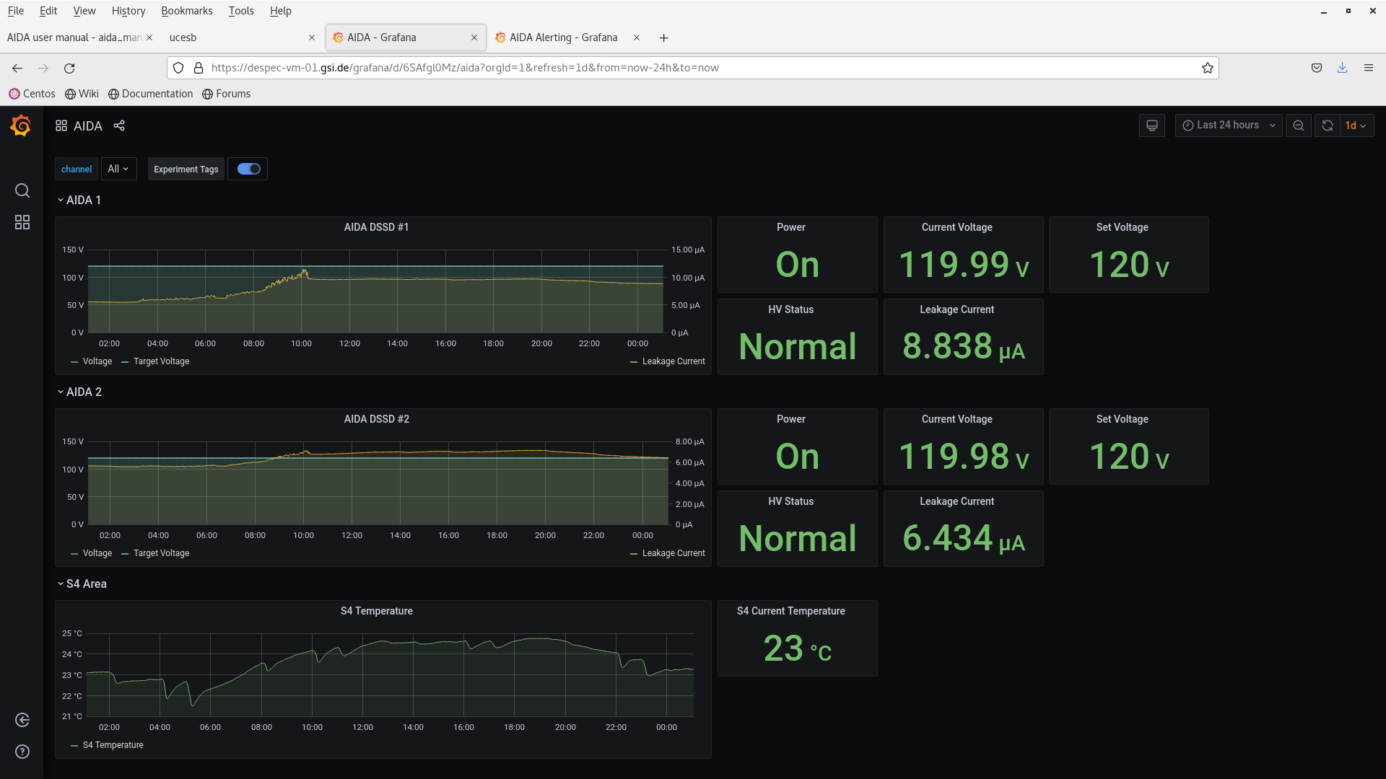This screenshot has height=779, width=1386.
Task: Open the search dashboards magnifier icon
Action: (22, 190)
